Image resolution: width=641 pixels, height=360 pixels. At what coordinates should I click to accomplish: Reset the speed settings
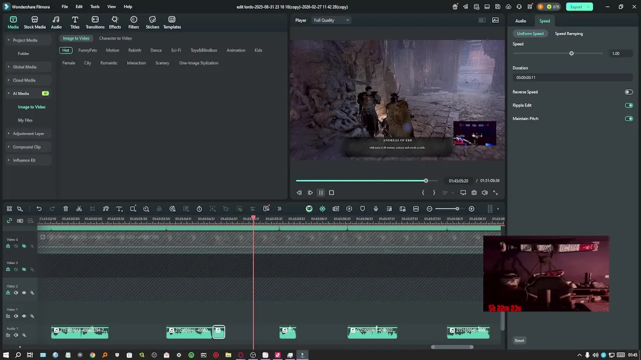[519, 341]
